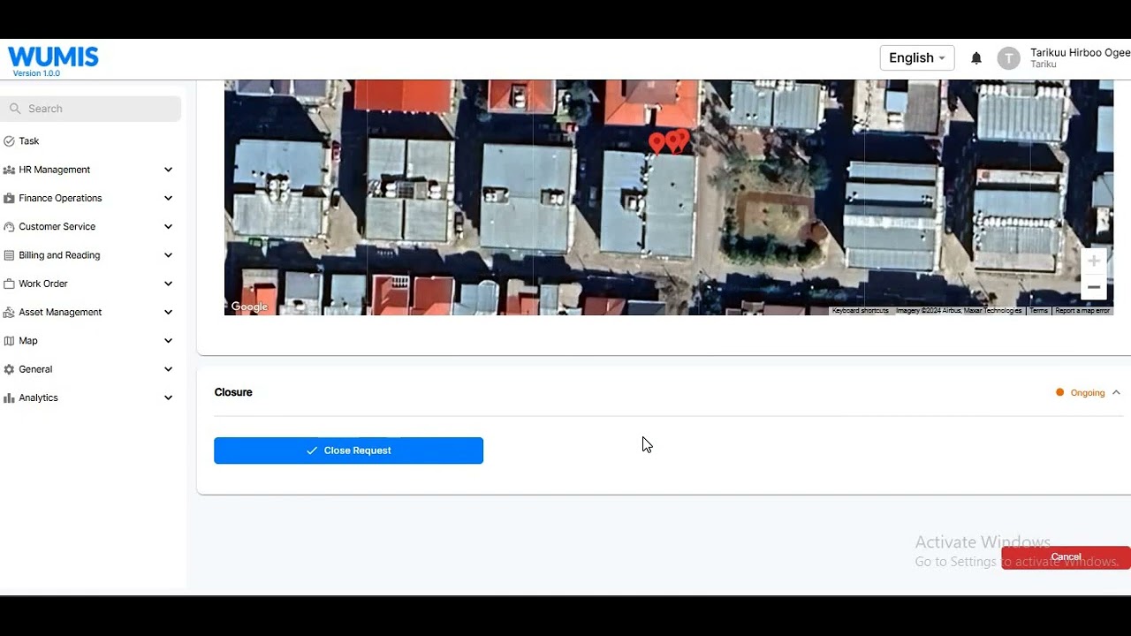Open the map Keyboard shortcuts link
The height and width of the screenshot is (636, 1131).
click(860, 311)
